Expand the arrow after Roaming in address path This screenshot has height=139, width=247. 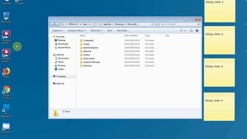coord(125,24)
